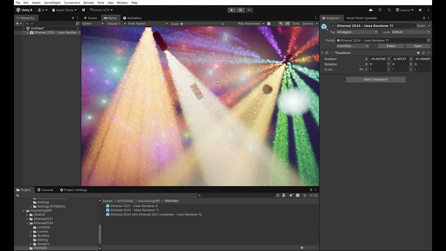The height and width of the screenshot is (251, 446).
Task: Click the plus create button in Project panel
Action: pyautogui.click(x=17, y=196)
